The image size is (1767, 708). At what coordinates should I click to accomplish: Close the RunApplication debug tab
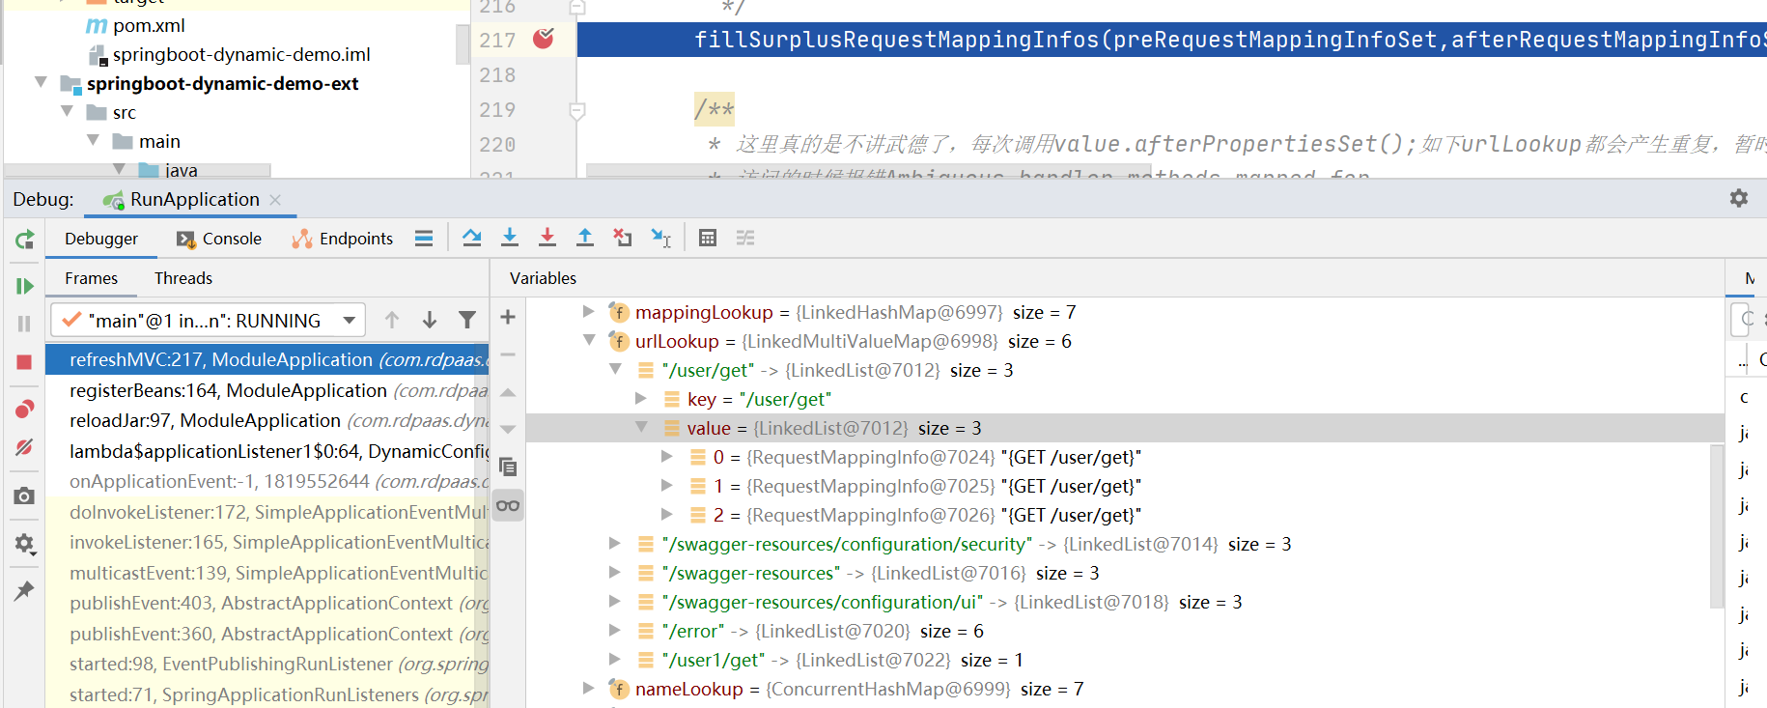coord(275,199)
